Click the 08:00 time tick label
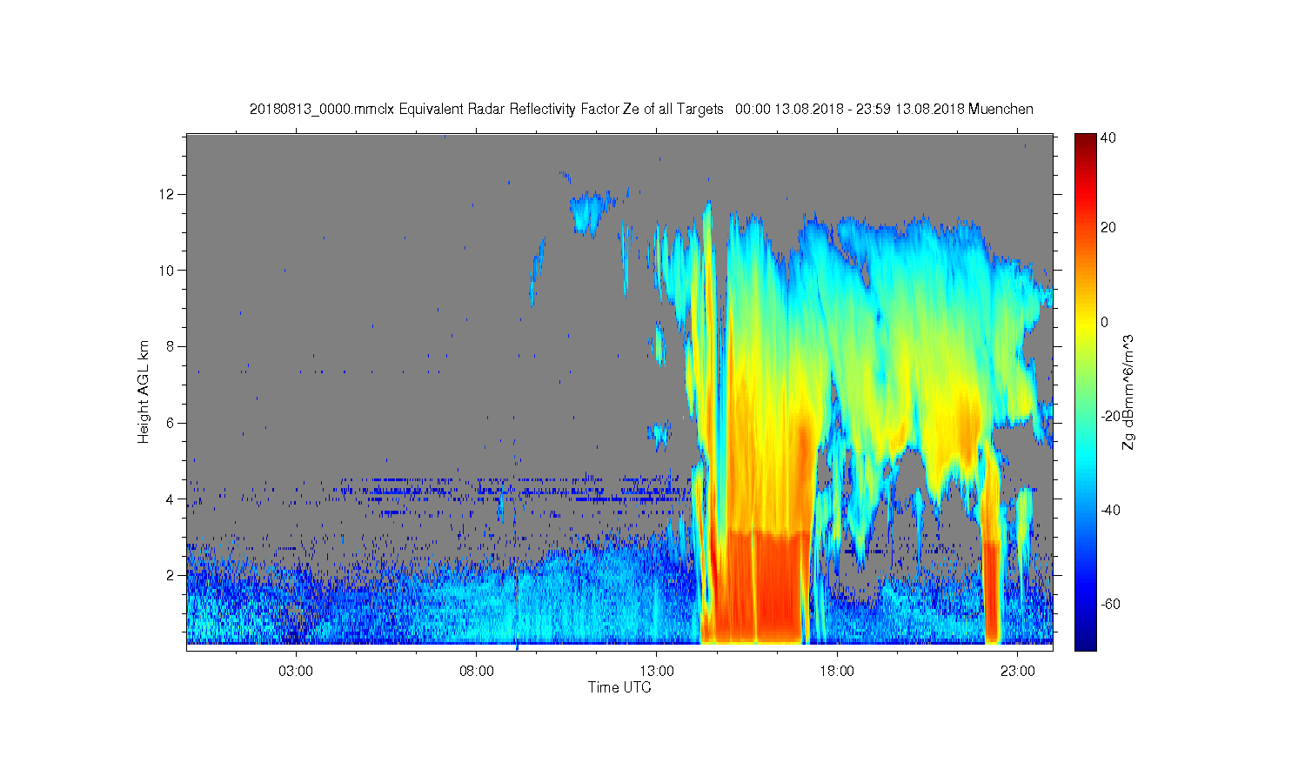The height and width of the screenshot is (783, 1305). point(477,672)
